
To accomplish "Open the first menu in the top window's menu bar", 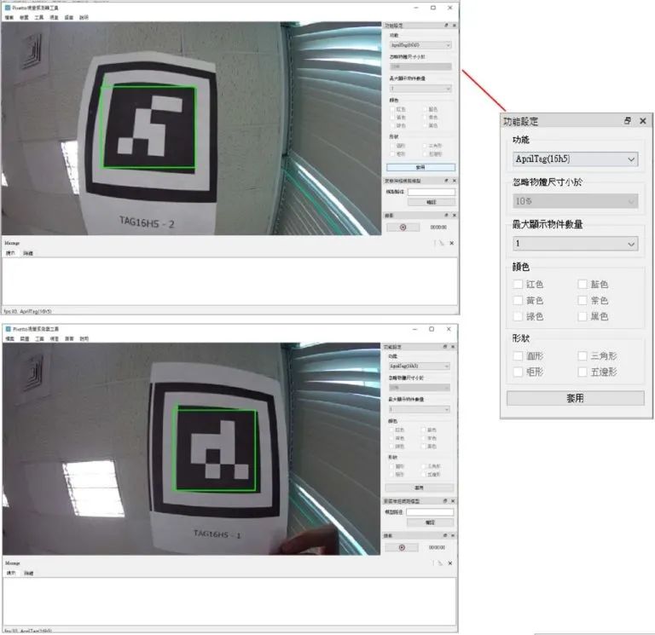I will click(9, 17).
